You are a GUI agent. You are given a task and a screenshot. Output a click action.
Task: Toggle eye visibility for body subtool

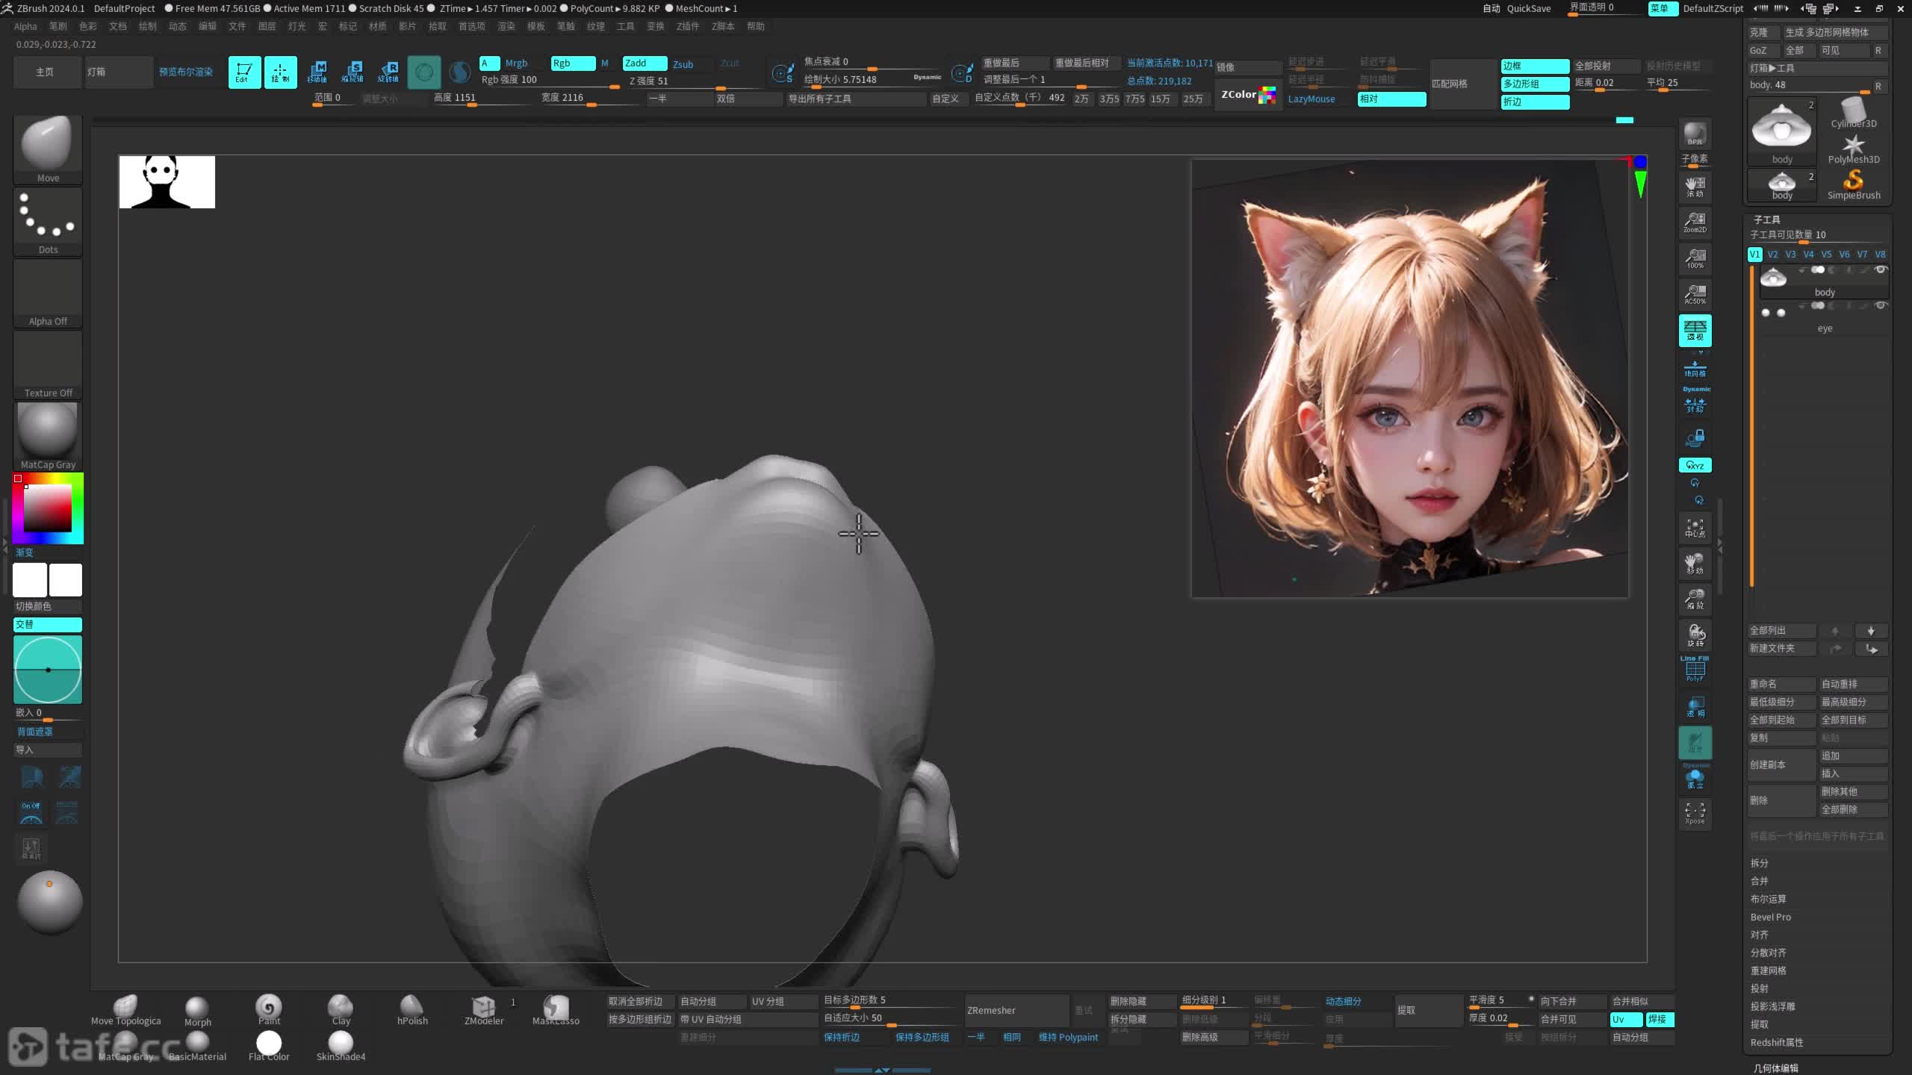[x=1881, y=270]
